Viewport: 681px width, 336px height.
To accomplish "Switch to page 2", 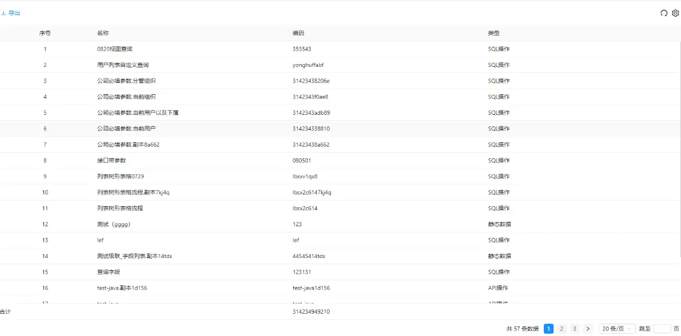I will (562, 329).
